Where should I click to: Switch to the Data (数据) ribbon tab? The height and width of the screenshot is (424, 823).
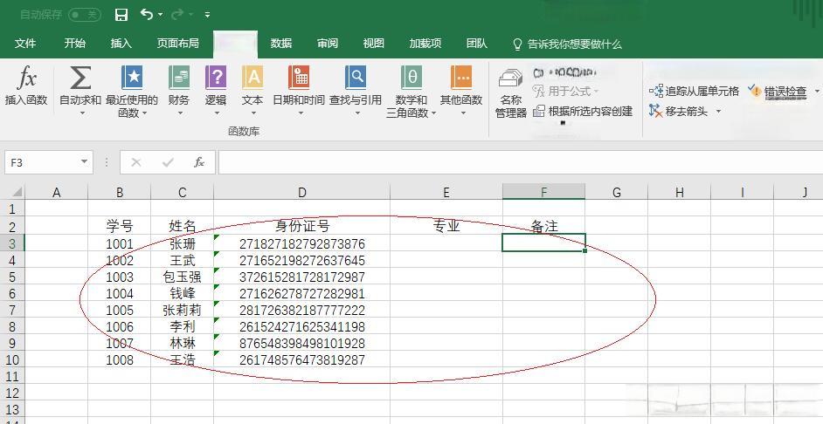pyautogui.click(x=280, y=44)
